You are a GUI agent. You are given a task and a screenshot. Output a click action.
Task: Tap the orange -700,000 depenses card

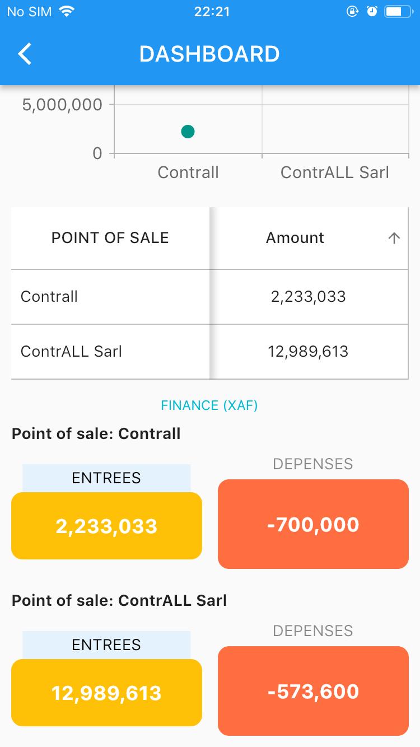click(x=313, y=524)
